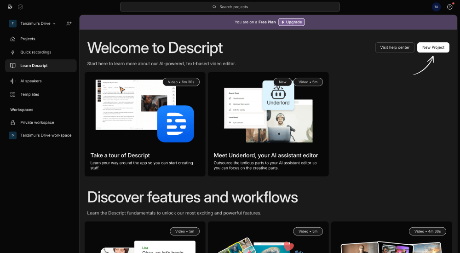Image resolution: width=460 pixels, height=253 pixels.
Task: Click the Workspaces section heading
Action: pos(22,110)
